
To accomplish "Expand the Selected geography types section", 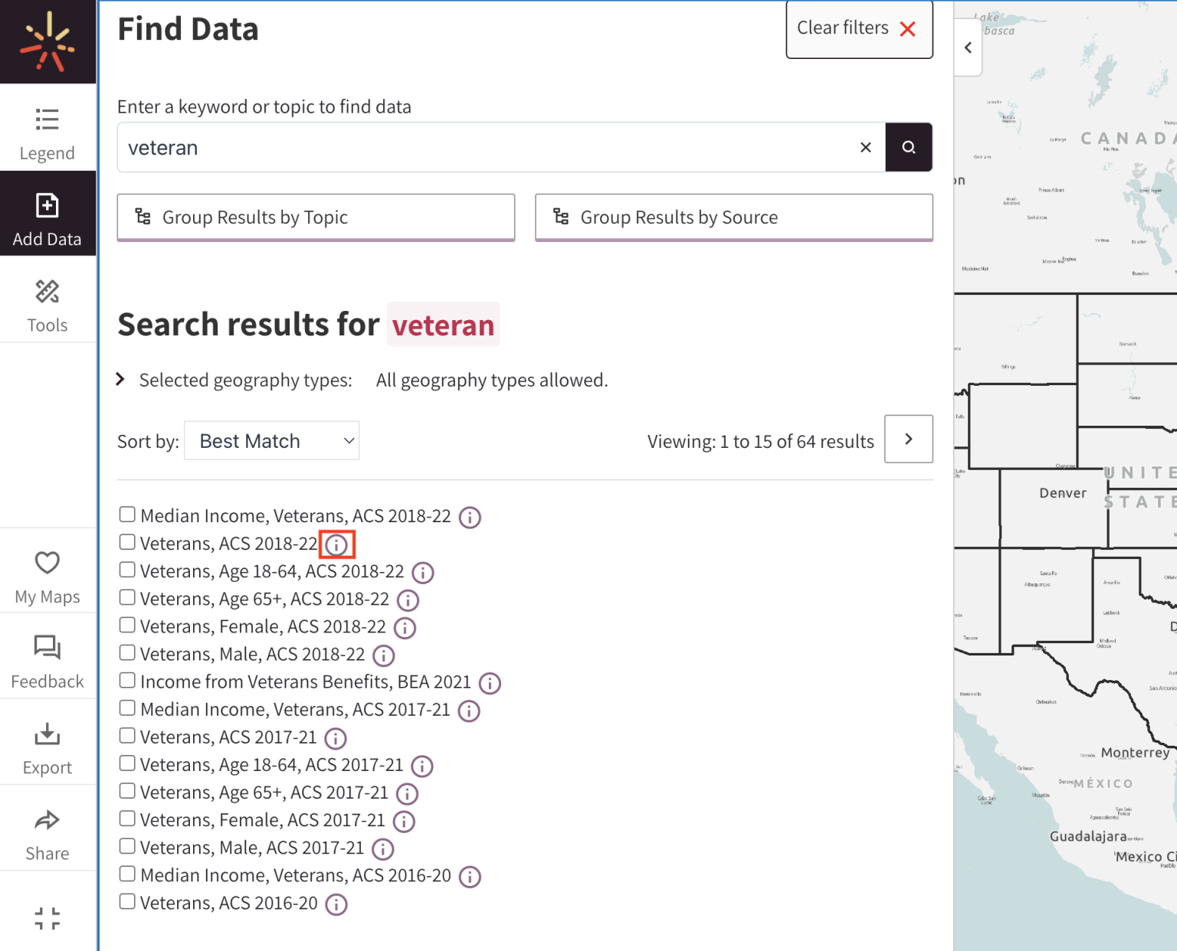I will point(120,378).
